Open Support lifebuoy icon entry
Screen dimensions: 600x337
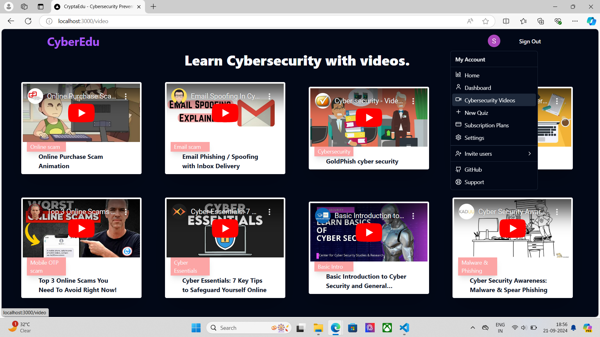tap(458, 182)
